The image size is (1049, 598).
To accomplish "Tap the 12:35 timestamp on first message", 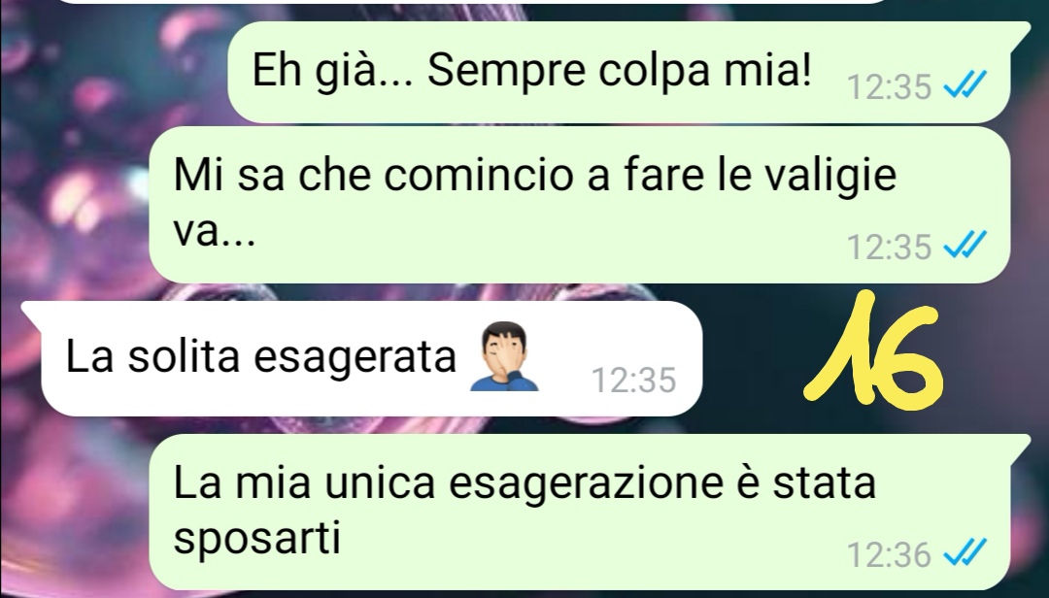I will (889, 86).
